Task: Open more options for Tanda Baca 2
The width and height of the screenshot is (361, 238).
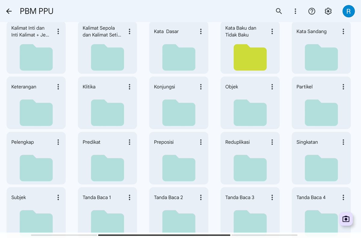Action: coord(201,197)
